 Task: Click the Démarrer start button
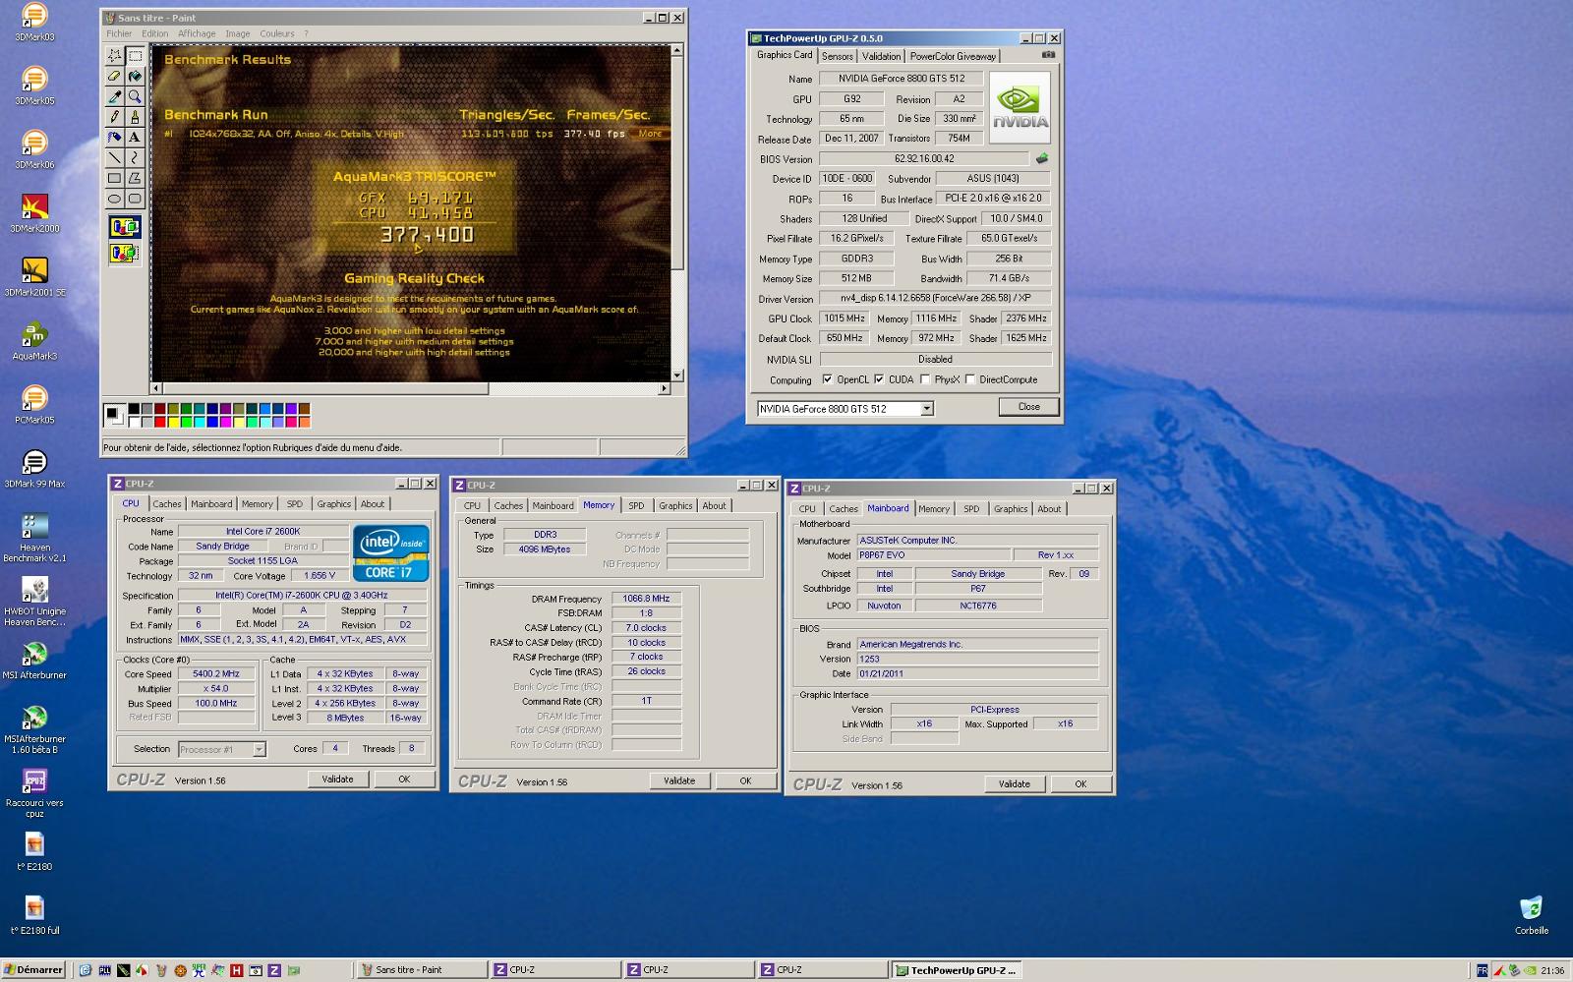pyautogui.click(x=33, y=969)
